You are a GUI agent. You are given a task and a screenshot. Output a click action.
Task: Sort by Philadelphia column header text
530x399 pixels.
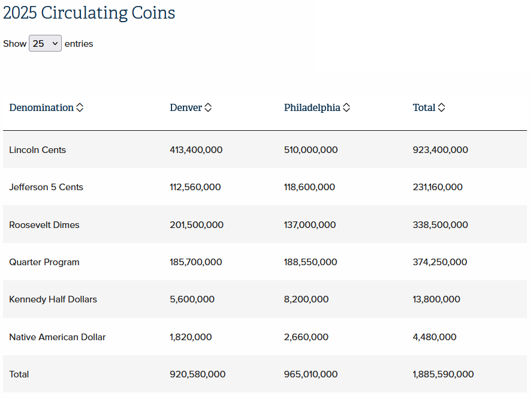[x=312, y=107]
